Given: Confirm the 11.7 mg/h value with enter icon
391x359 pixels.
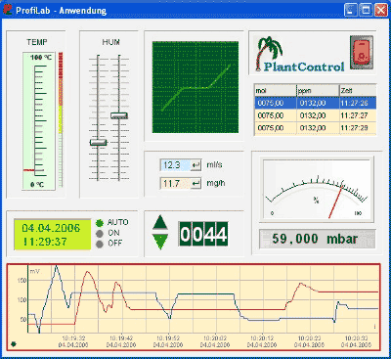Looking at the screenshot, I should pyautogui.click(x=195, y=184).
